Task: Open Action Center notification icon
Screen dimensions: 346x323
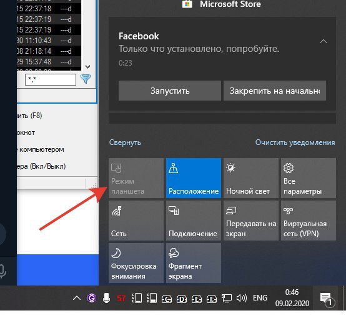Action: click(x=327, y=299)
